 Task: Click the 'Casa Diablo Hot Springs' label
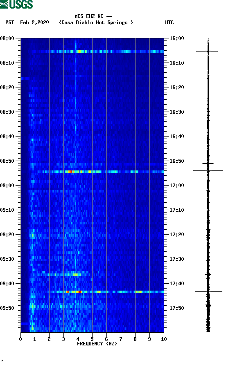coord(96,22)
